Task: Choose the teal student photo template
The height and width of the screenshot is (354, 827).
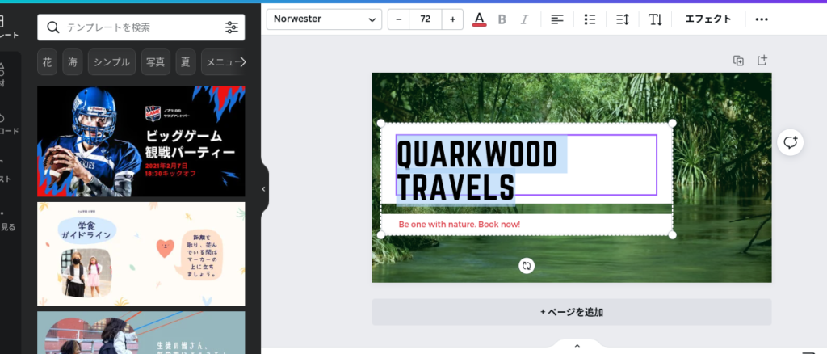Action: click(x=141, y=332)
